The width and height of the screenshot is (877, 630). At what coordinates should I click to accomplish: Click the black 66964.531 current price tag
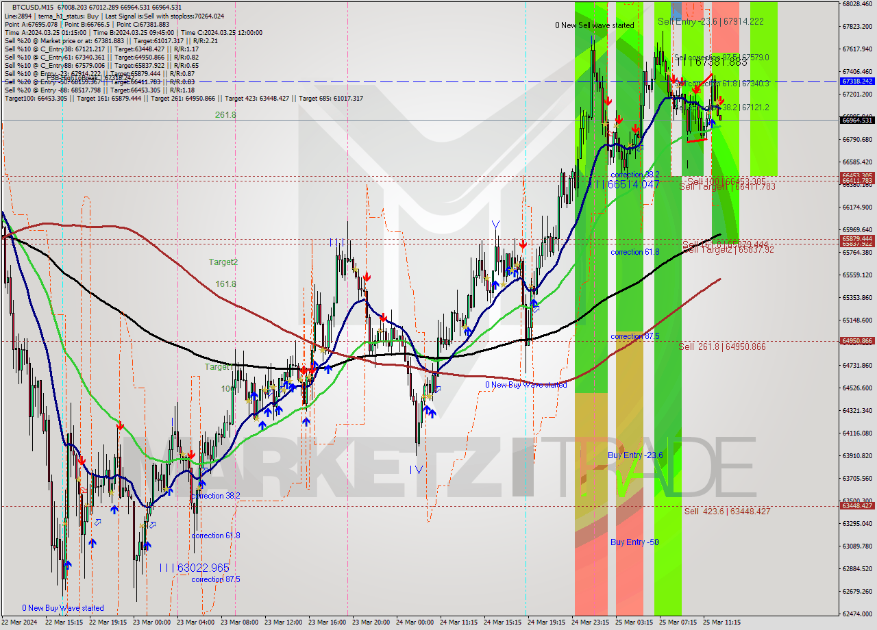point(857,120)
